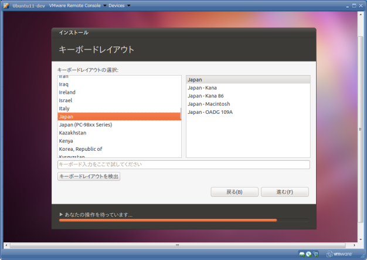Choose the Japan - Kana 86 variant

[248, 96]
